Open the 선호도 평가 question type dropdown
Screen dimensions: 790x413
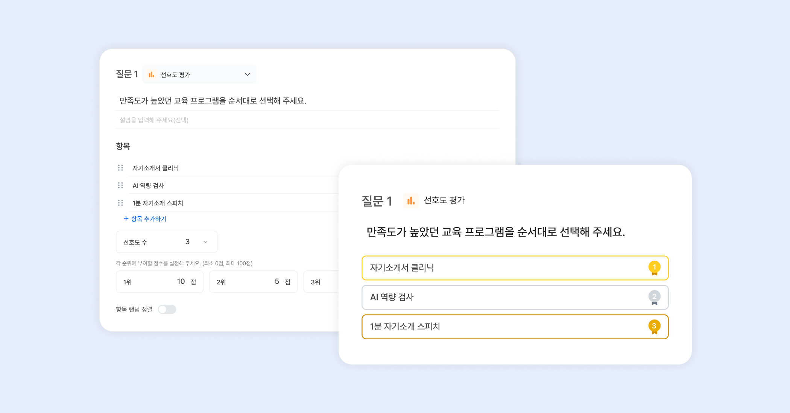[199, 74]
